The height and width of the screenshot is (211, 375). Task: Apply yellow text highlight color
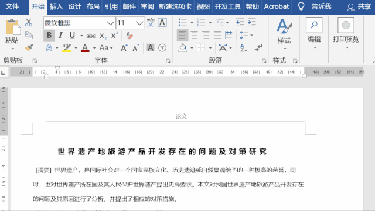(x=66, y=48)
